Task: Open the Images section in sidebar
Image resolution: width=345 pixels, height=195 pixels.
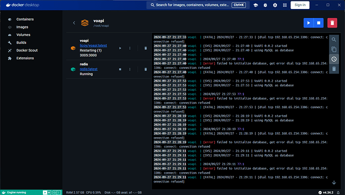Action: pos(22,27)
